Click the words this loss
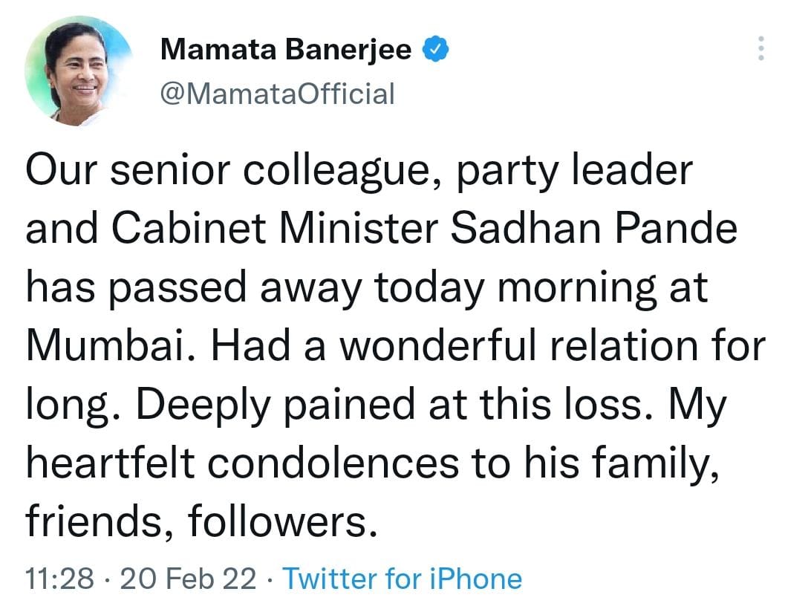This screenshot has width=785, height=606. pos(561,405)
